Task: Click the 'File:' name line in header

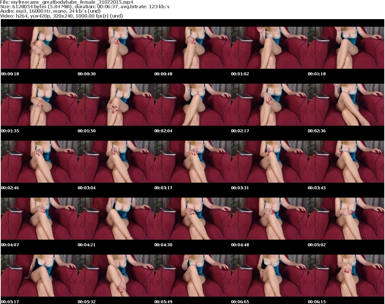Action: click(67, 2)
